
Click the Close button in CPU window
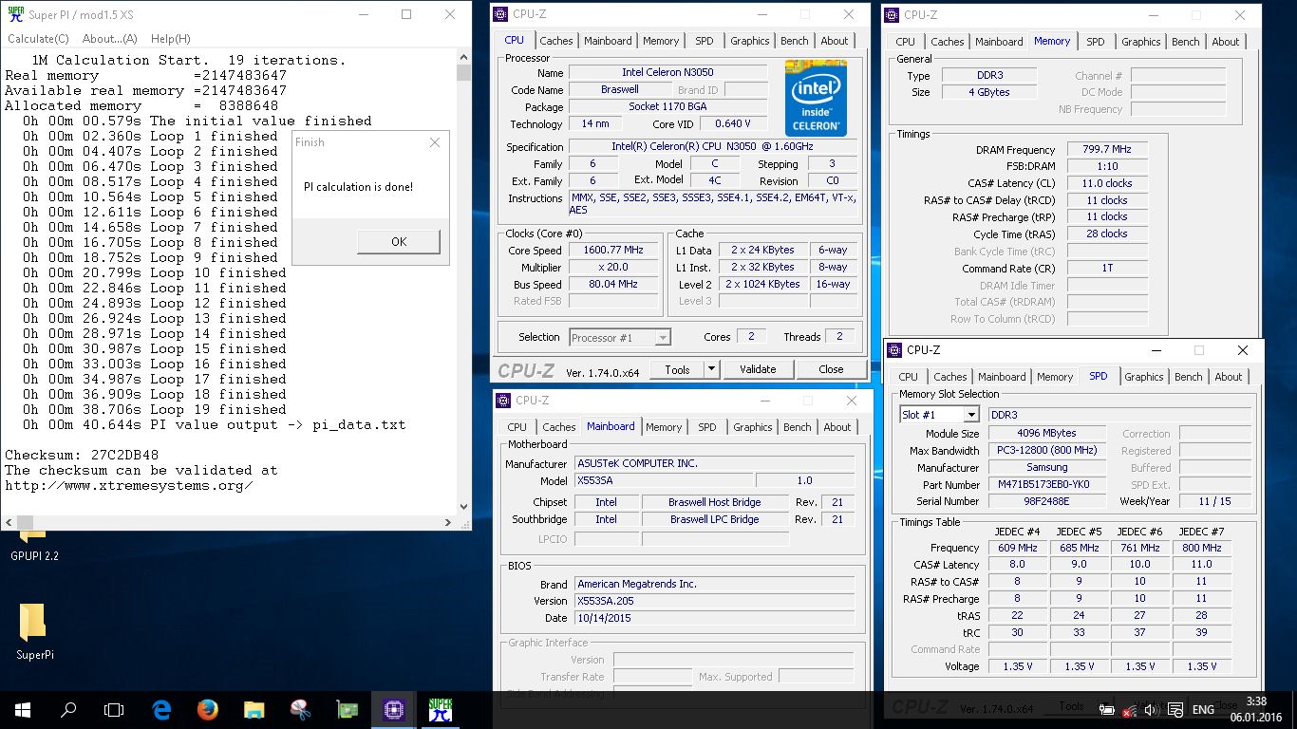(x=831, y=369)
